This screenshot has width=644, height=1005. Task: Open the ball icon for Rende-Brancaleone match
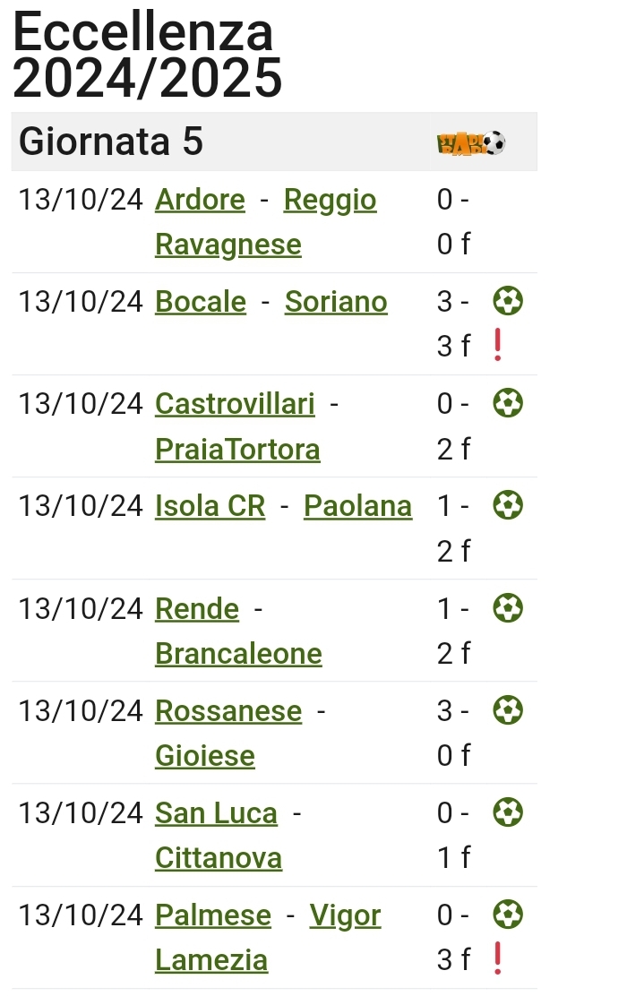pos(508,607)
